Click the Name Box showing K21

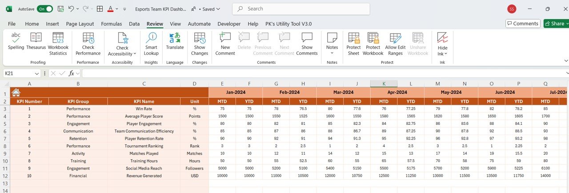(19, 73)
